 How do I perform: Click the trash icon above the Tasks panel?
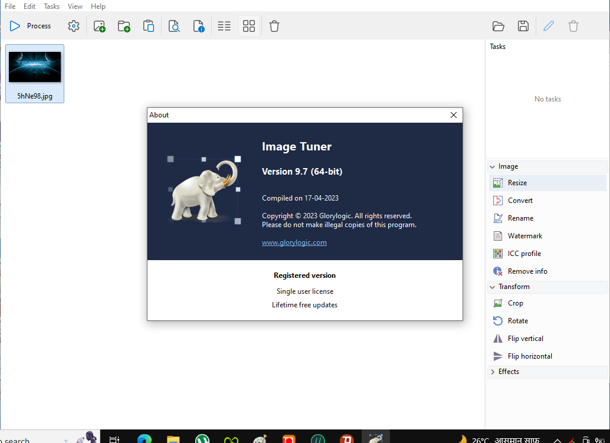click(x=573, y=26)
